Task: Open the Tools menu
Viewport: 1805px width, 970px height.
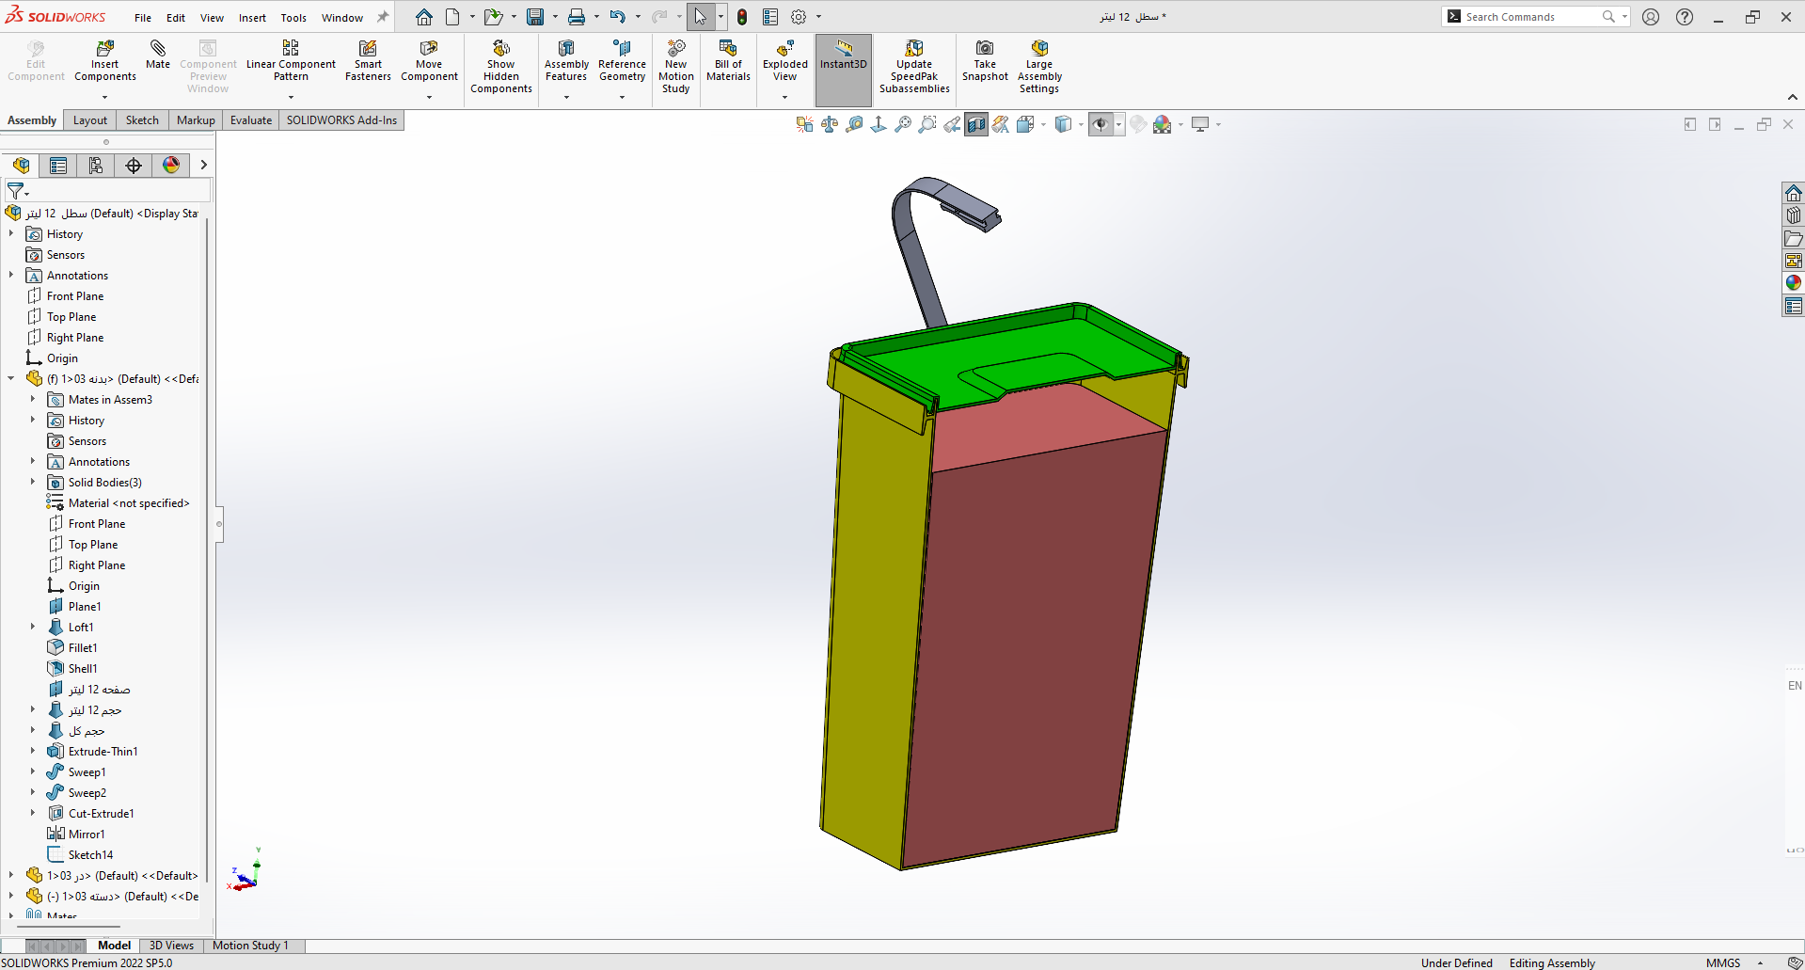Action: [293, 18]
